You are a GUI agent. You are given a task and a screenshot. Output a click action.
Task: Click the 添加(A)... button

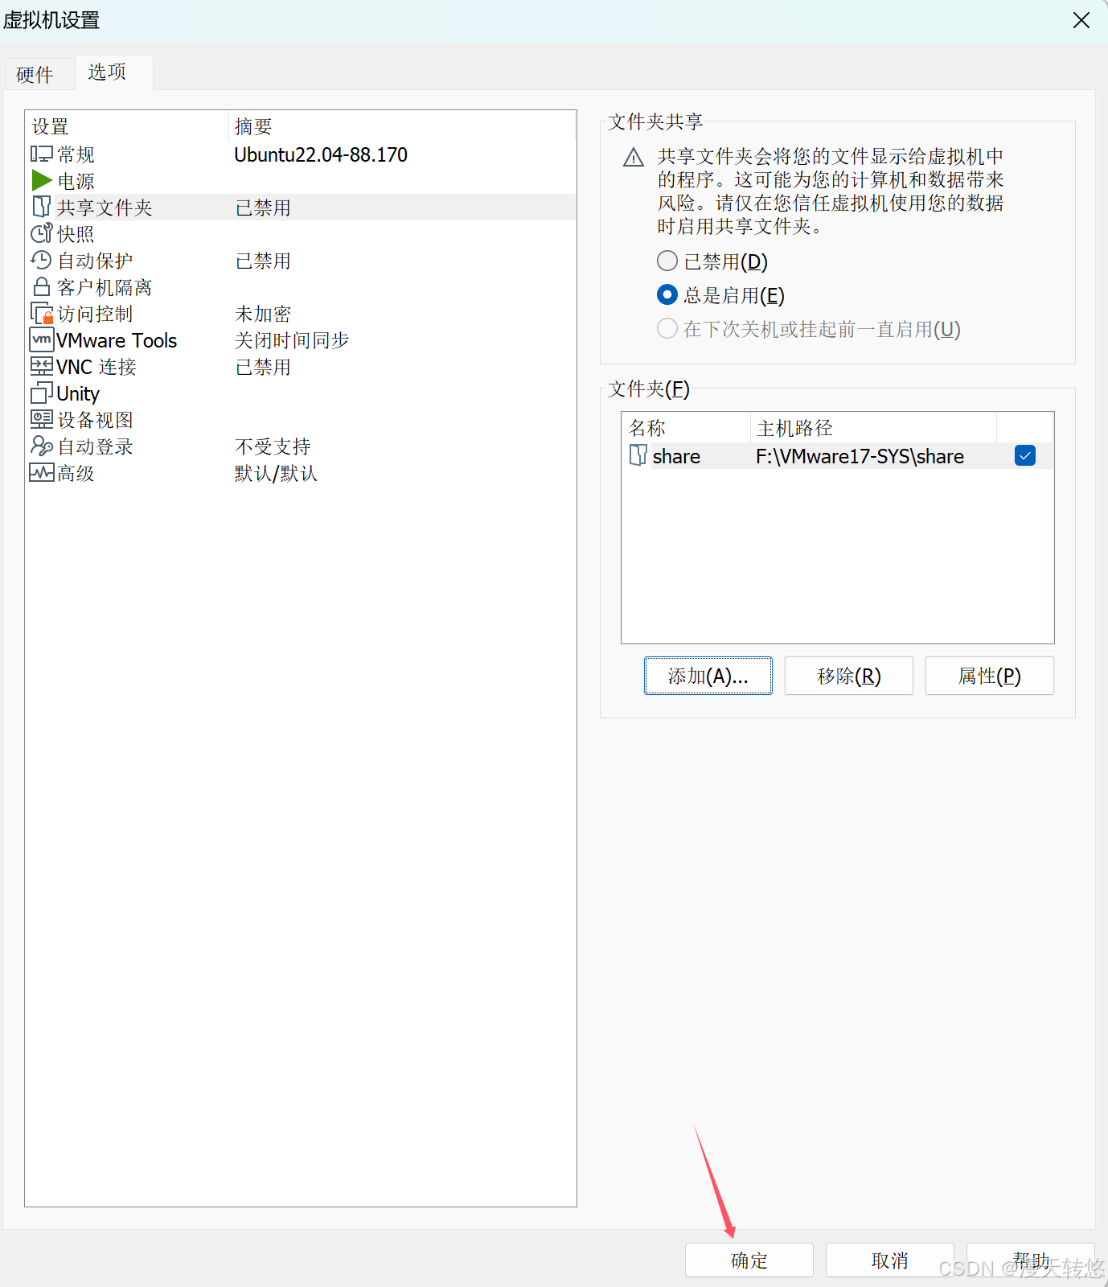[708, 676]
